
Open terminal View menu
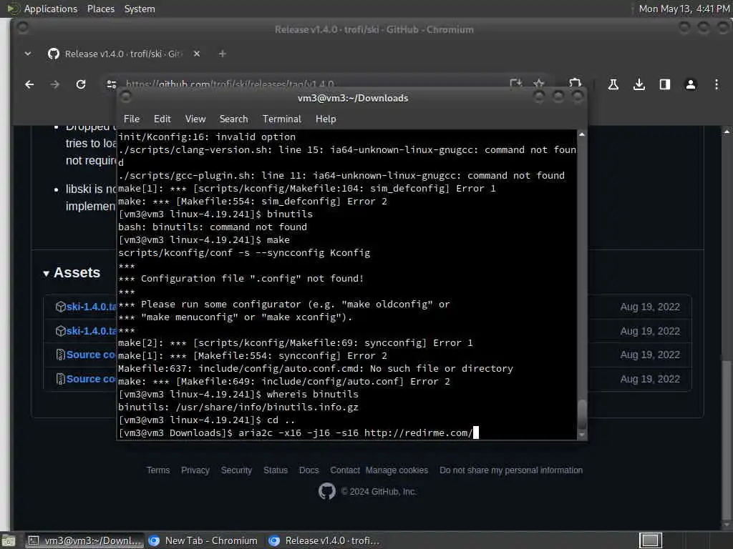(x=195, y=119)
